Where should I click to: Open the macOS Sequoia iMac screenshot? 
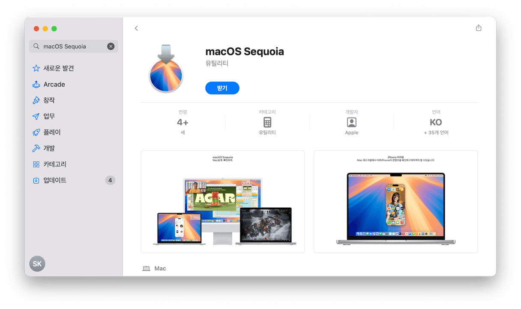223,202
